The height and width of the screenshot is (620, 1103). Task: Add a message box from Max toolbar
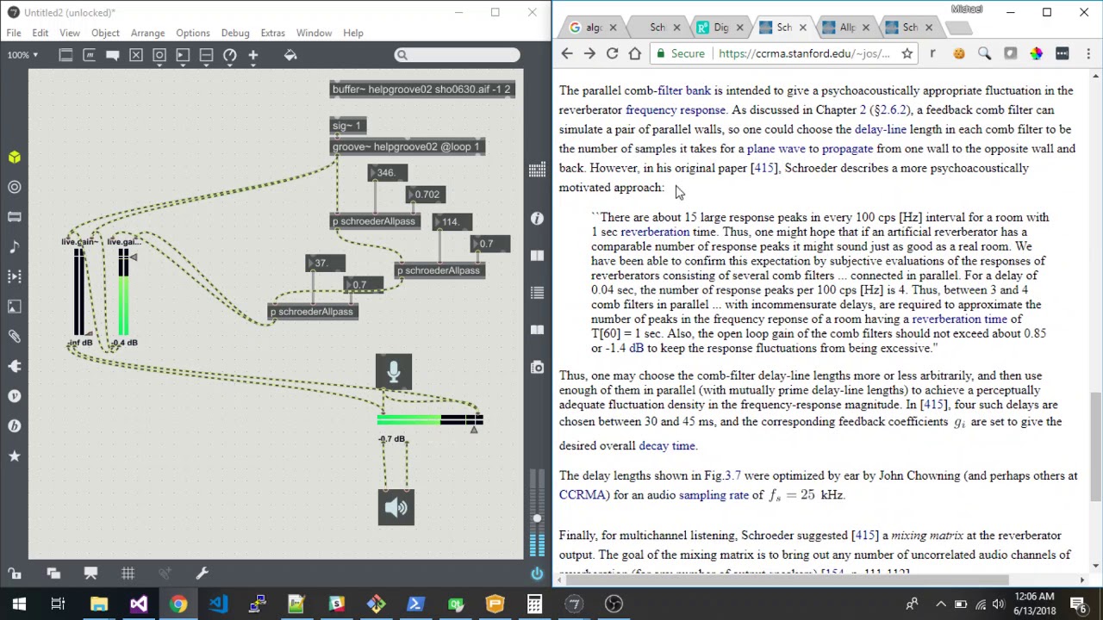[90, 55]
